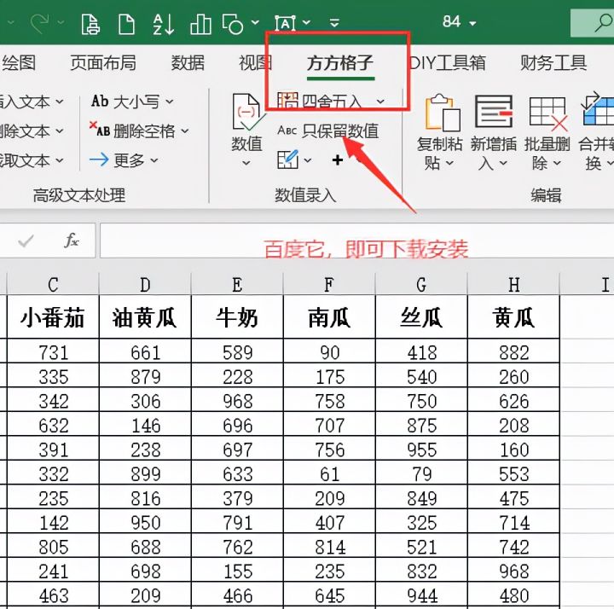Click the 牛奶 header cell
Screen dimensions: 614x609
point(237,316)
